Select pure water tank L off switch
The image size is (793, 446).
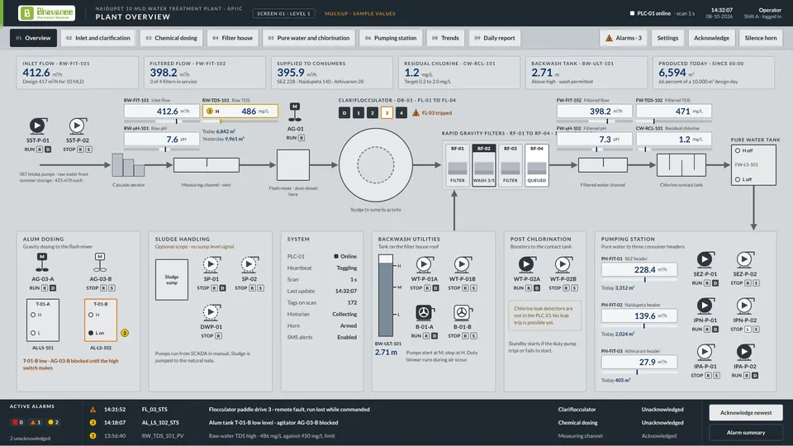[x=738, y=179]
